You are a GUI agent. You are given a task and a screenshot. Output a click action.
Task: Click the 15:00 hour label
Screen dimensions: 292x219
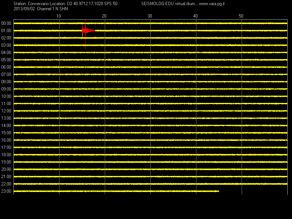[x=6, y=133]
